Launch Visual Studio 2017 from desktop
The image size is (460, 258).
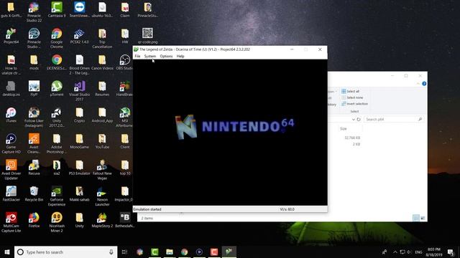79,91
